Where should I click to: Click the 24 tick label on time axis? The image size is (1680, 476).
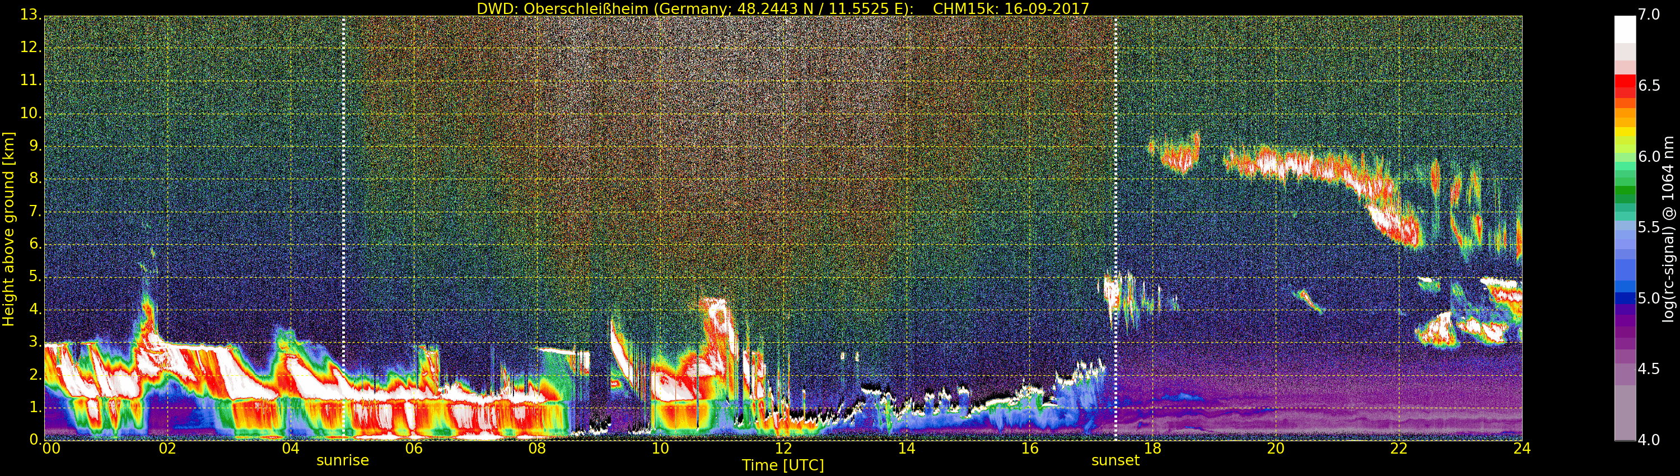click(x=1522, y=448)
